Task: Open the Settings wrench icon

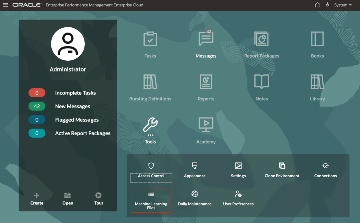Action: coord(238,165)
